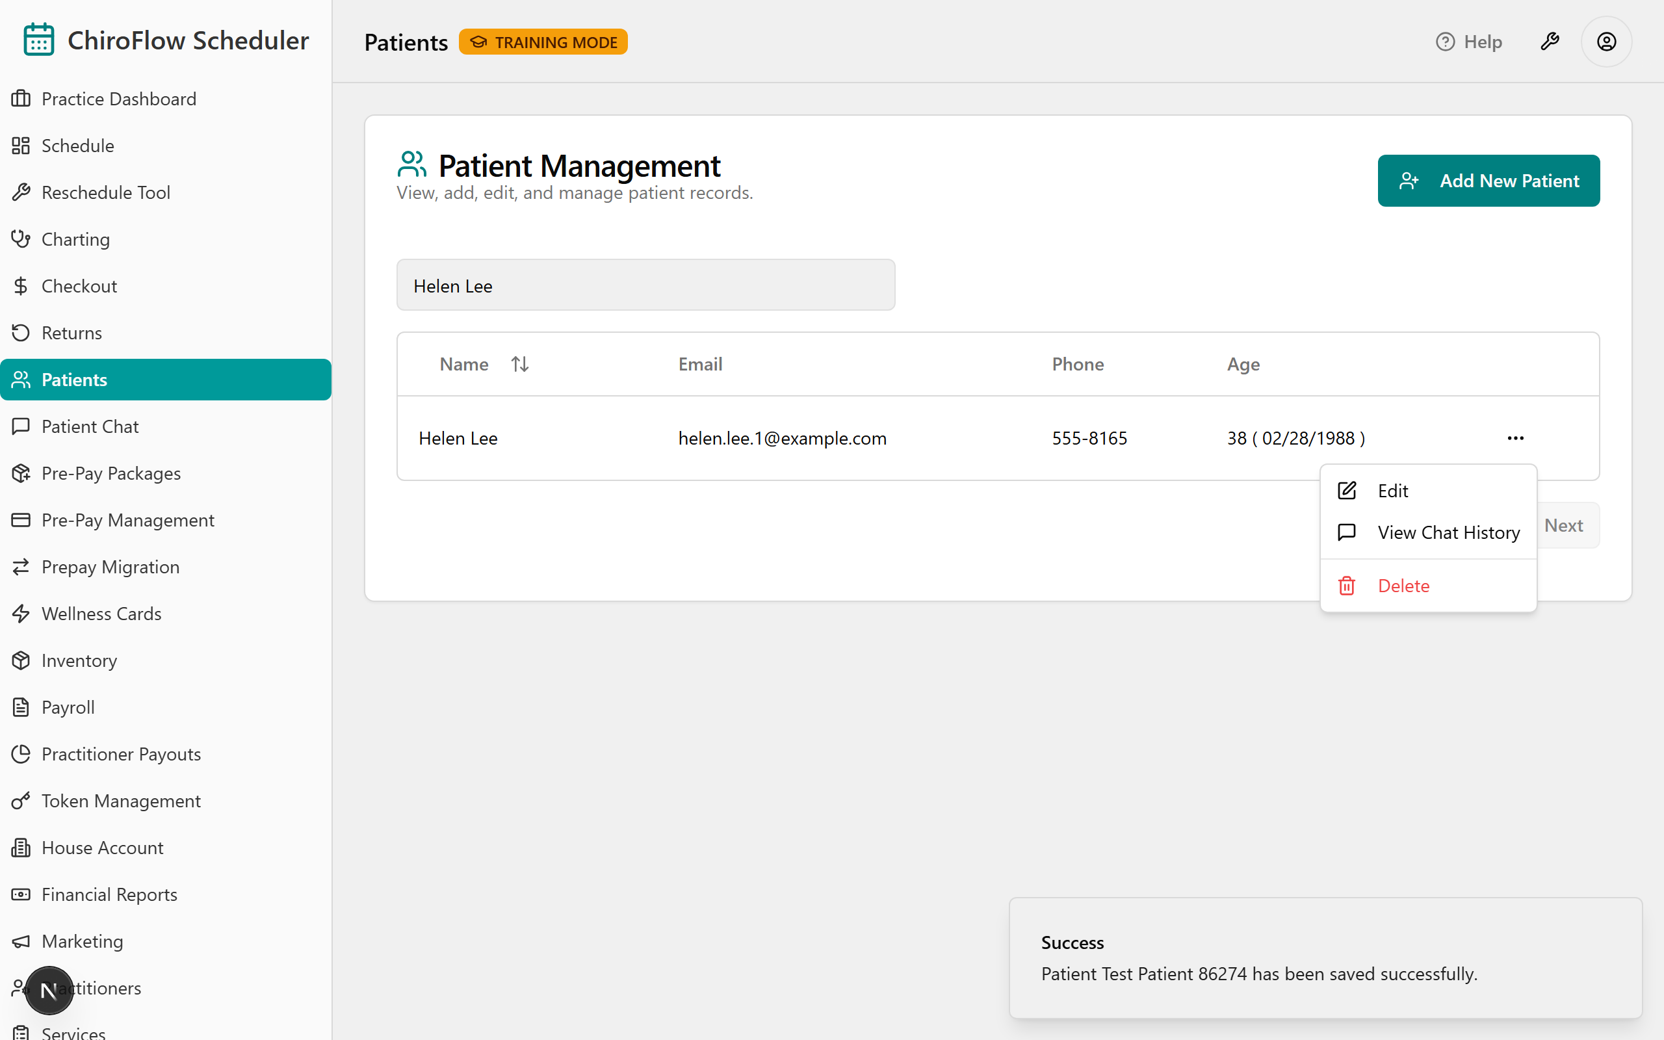Click the Returns arrow icon
This screenshot has height=1040, width=1664.
click(21, 333)
